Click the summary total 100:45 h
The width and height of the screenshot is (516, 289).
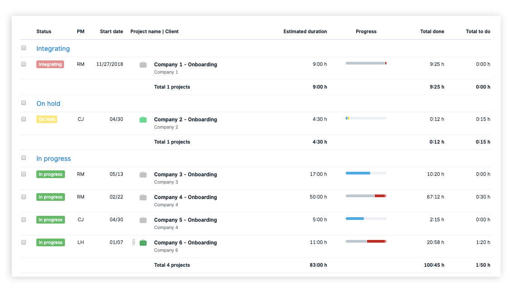[434, 265]
